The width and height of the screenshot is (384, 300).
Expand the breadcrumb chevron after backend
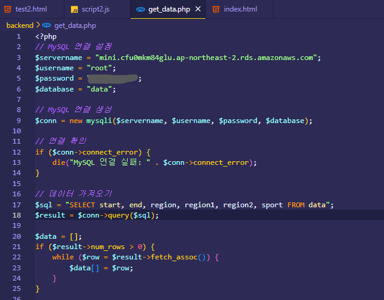(38, 25)
